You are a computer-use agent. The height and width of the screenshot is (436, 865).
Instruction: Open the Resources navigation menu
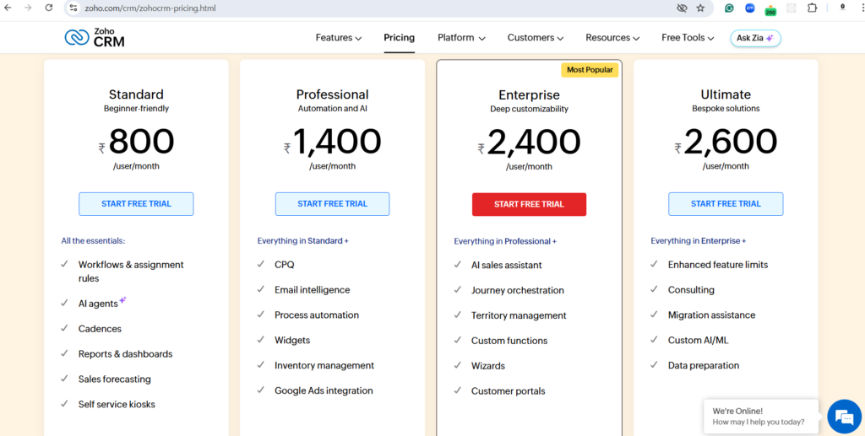612,38
